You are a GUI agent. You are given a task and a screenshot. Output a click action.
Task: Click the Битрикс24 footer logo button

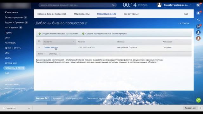click(x=42, y=98)
